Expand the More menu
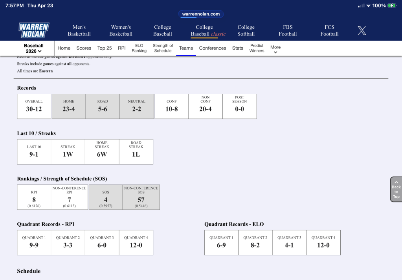402x280 pixels. coord(275,49)
